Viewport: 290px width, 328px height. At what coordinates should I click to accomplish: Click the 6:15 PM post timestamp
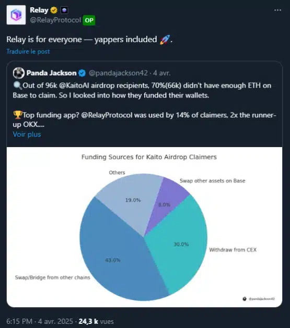19,321
